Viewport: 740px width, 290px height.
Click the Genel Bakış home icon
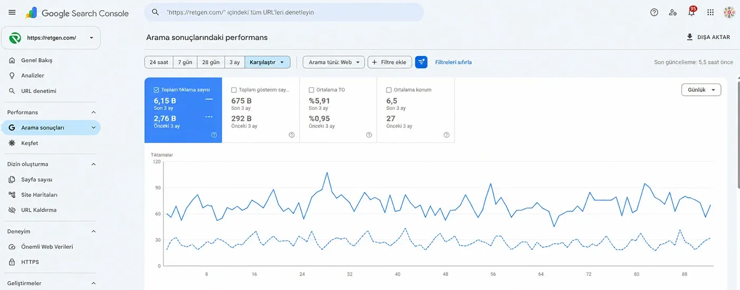coord(12,60)
